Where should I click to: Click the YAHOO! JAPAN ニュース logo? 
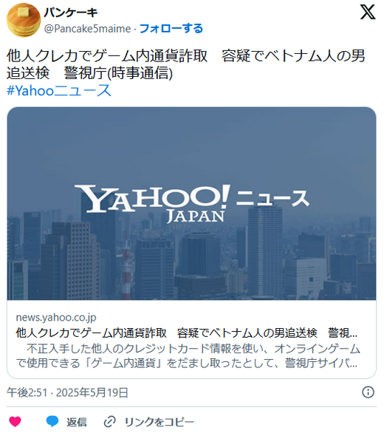click(x=192, y=203)
